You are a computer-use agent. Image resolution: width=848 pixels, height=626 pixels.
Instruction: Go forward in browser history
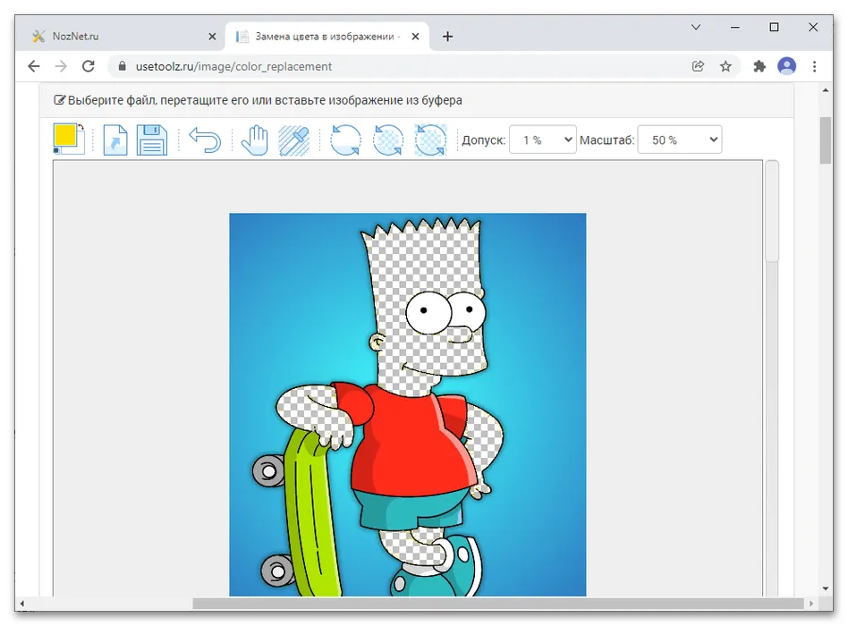tap(61, 66)
